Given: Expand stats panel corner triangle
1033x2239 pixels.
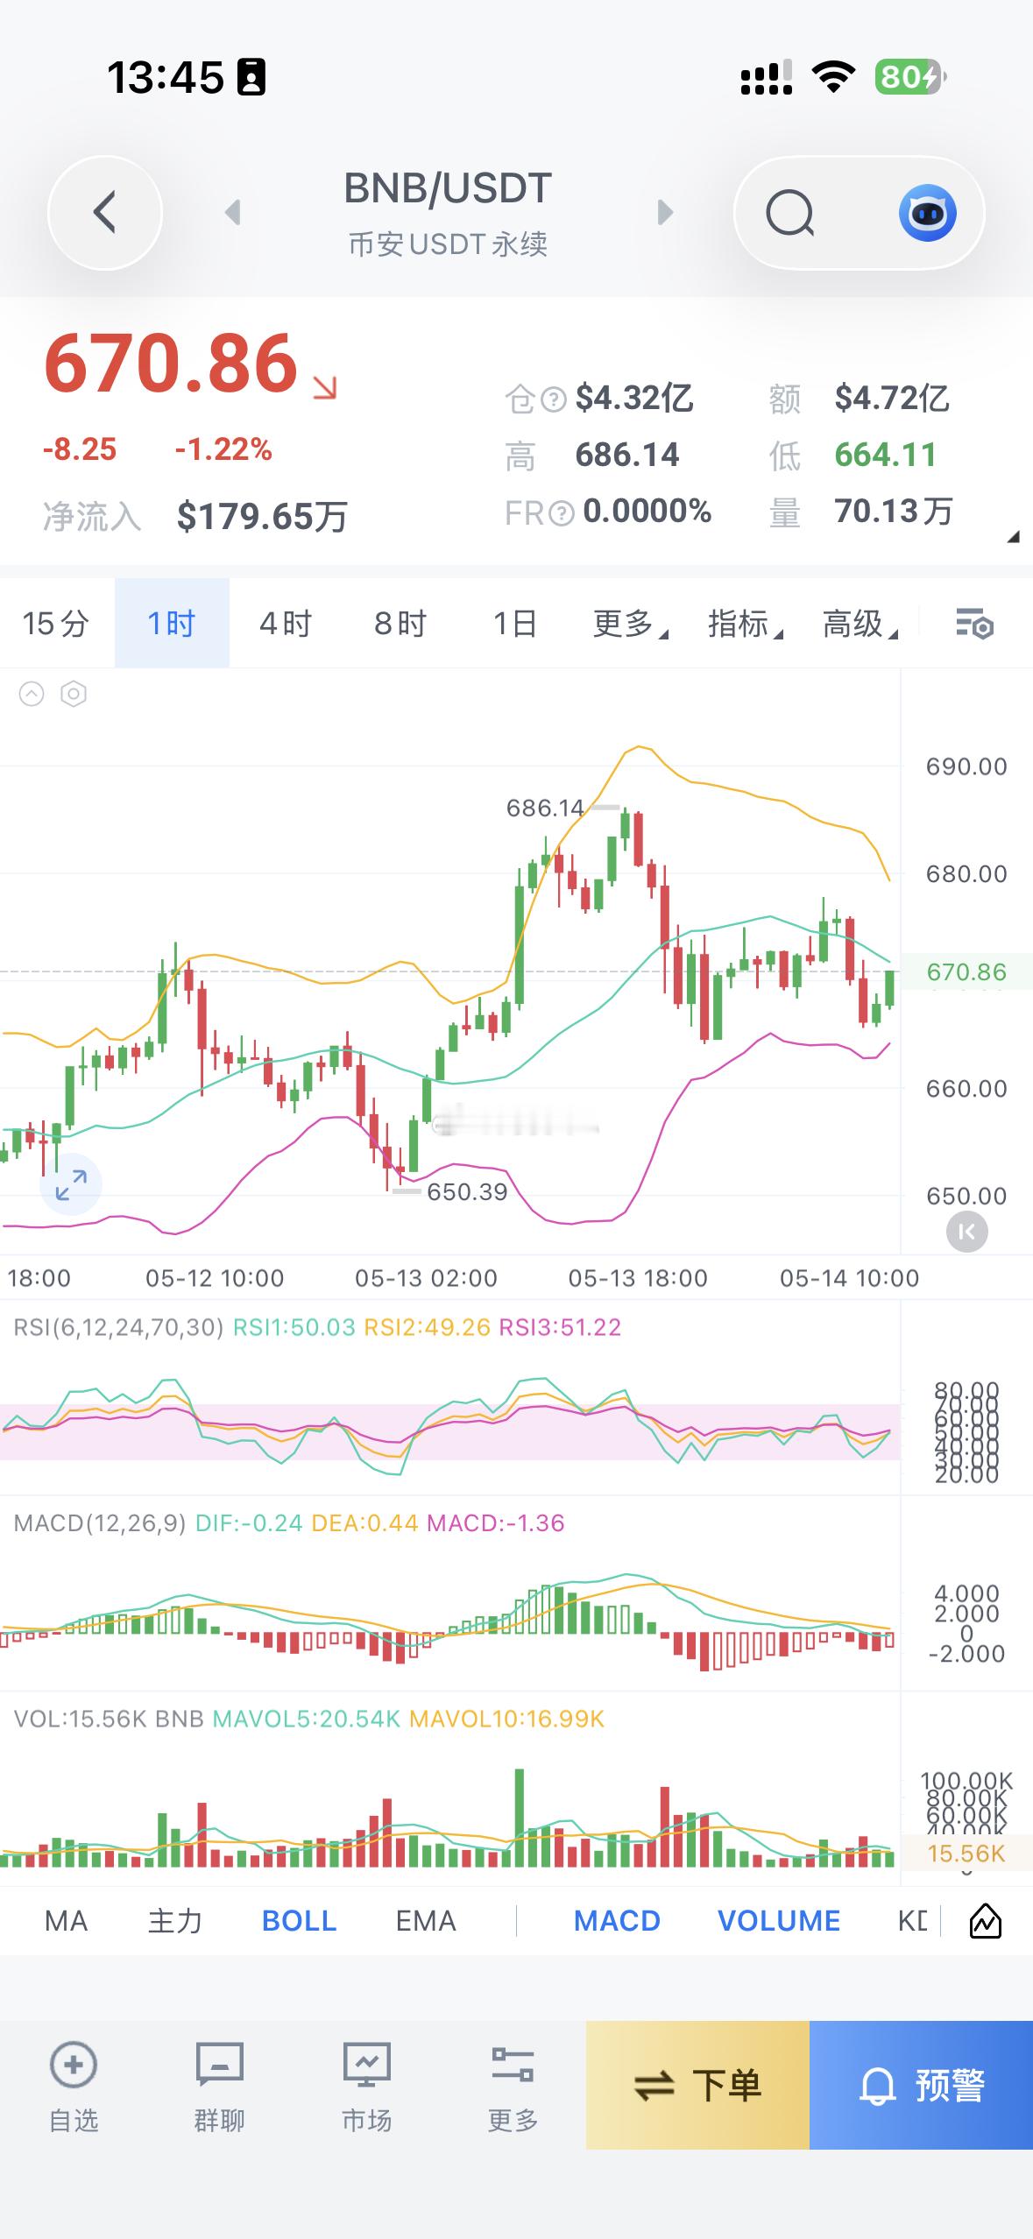Looking at the screenshot, I should (x=1013, y=537).
